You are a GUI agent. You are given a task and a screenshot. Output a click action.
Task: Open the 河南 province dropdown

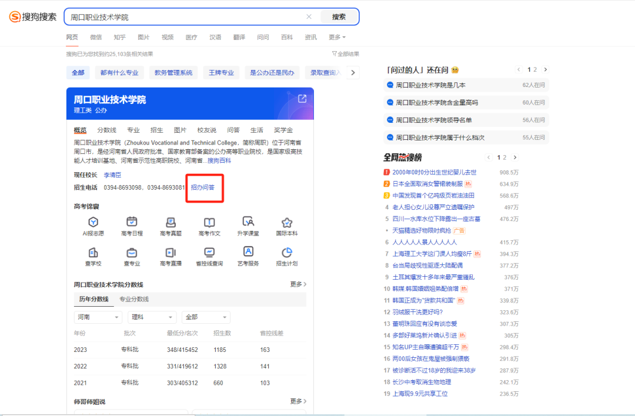(98, 317)
